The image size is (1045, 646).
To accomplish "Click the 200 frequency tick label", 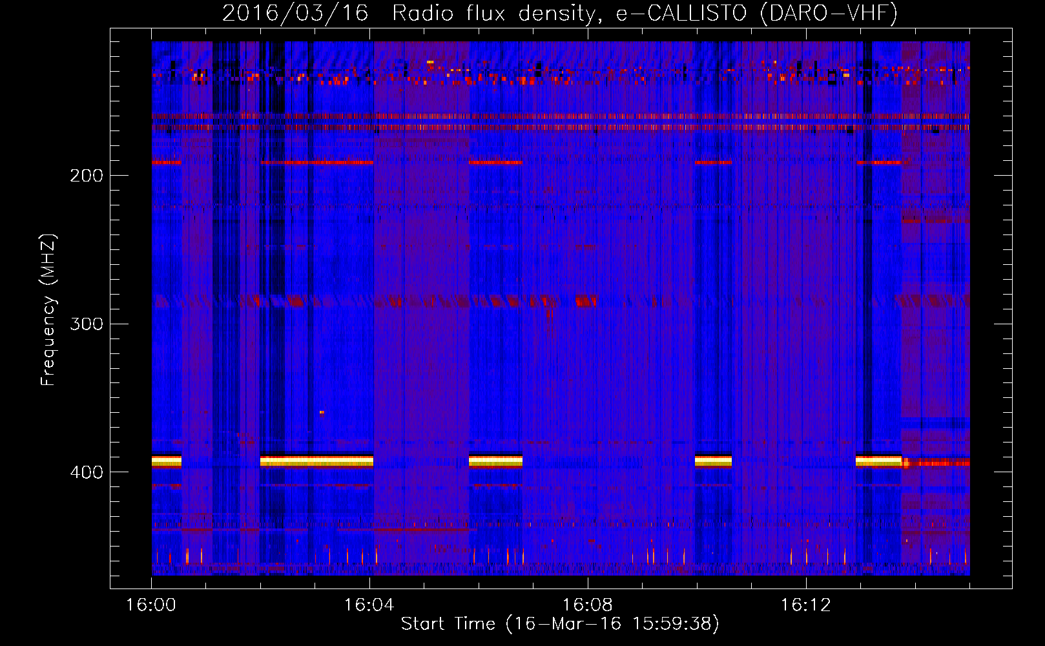I will coord(86,176).
